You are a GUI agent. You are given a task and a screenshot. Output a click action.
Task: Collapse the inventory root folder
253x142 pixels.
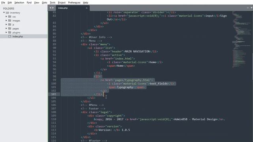[x=4, y=13]
